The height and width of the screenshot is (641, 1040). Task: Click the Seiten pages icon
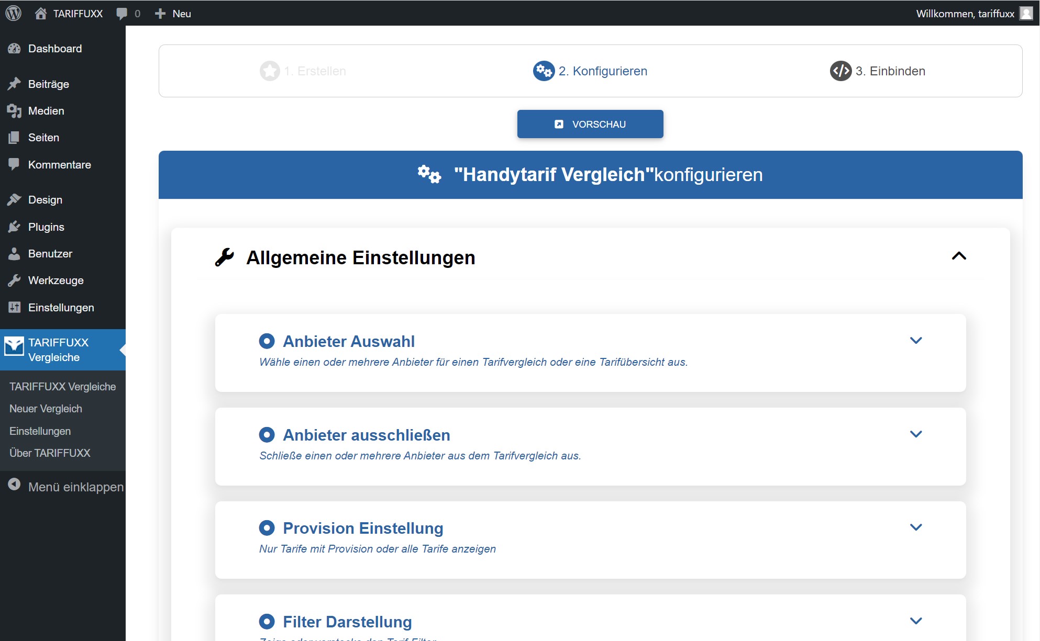[14, 138]
